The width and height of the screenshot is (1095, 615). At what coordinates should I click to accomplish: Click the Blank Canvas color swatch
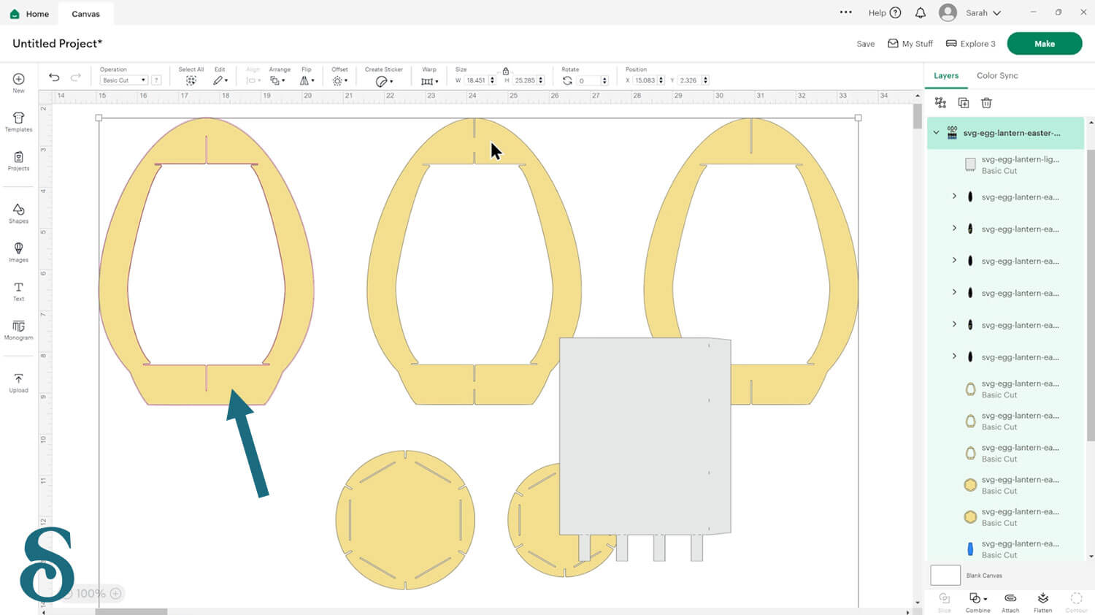[x=945, y=575]
